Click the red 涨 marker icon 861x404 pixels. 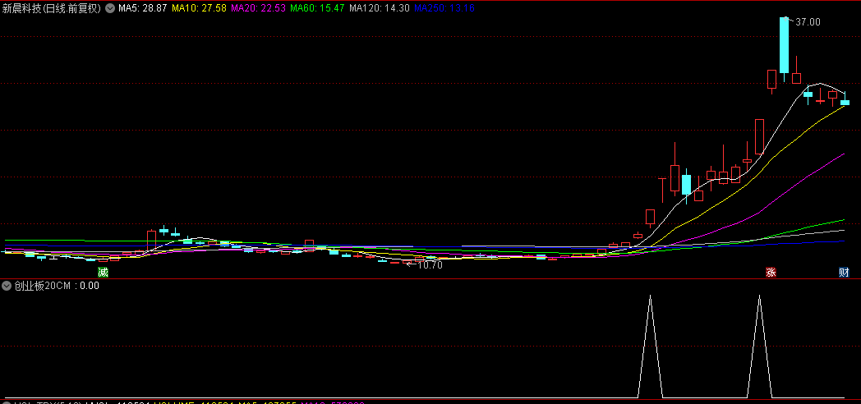click(x=771, y=273)
